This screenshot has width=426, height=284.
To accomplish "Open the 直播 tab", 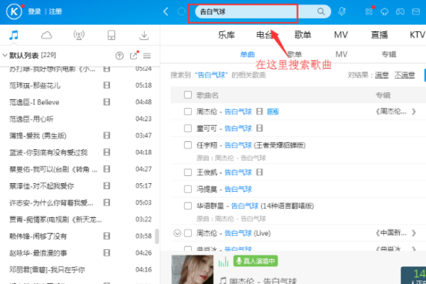I will pos(379,35).
